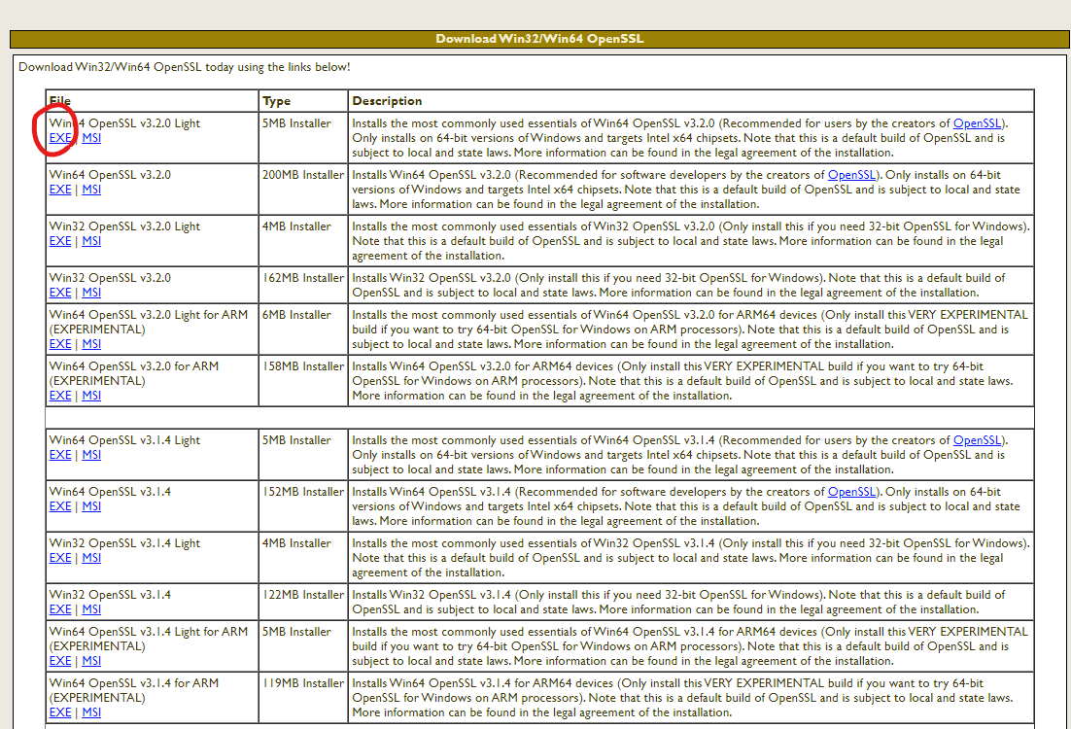Viewport: 1071px width, 729px height.
Task: Download EXE for Win32 OpenSSL v3.2.0 Light
Action: tap(60, 241)
